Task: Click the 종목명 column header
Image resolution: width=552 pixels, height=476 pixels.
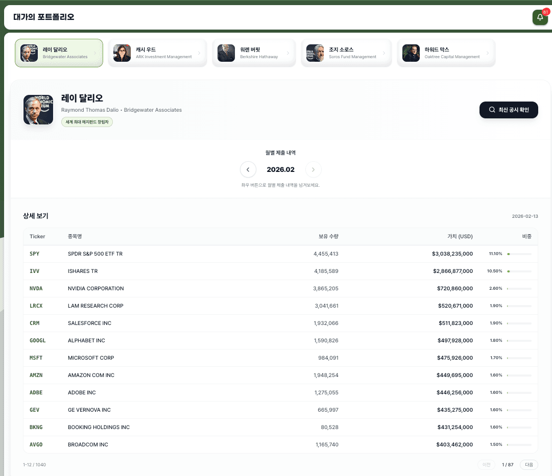Action: tap(75, 236)
